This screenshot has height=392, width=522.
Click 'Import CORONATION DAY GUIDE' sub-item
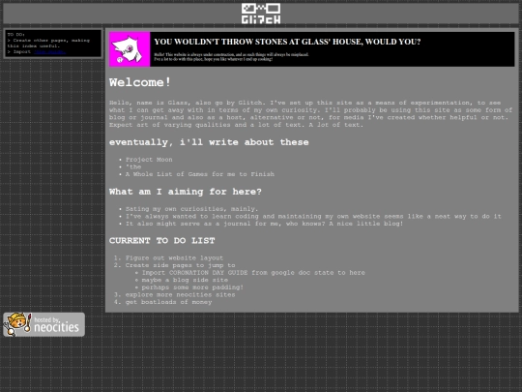pos(253,272)
